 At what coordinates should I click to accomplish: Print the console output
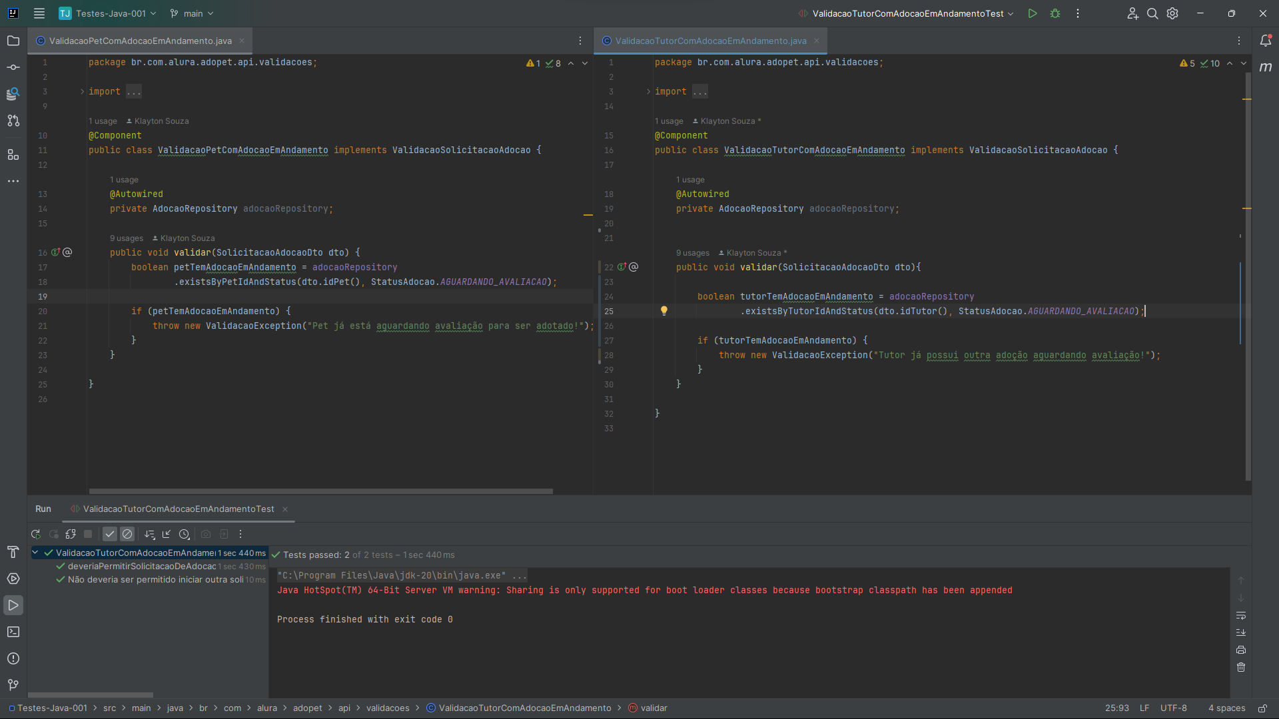click(1241, 650)
